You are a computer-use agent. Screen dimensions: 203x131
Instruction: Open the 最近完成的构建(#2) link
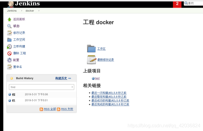click(110, 105)
